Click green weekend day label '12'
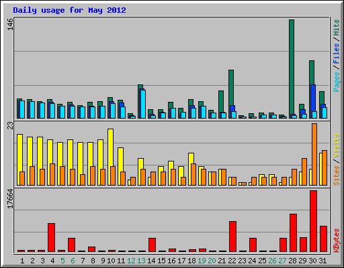This screenshot has height=268, width=344. 131,261
